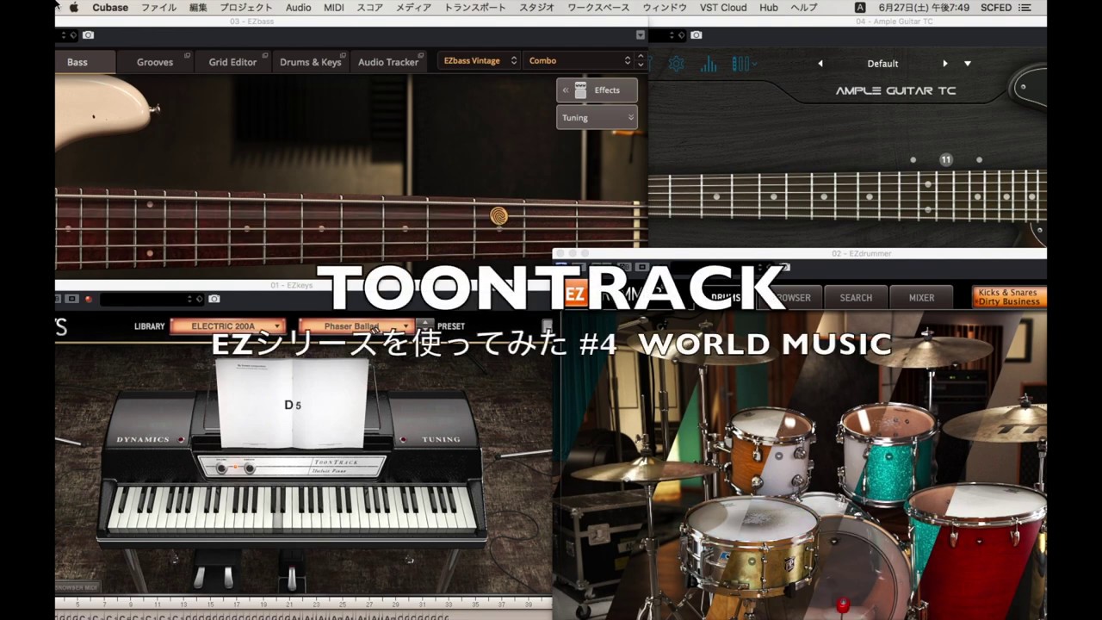Click the Default preset name in Ample Guitar
Viewport: 1102px width, 620px height.
coord(882,64)
